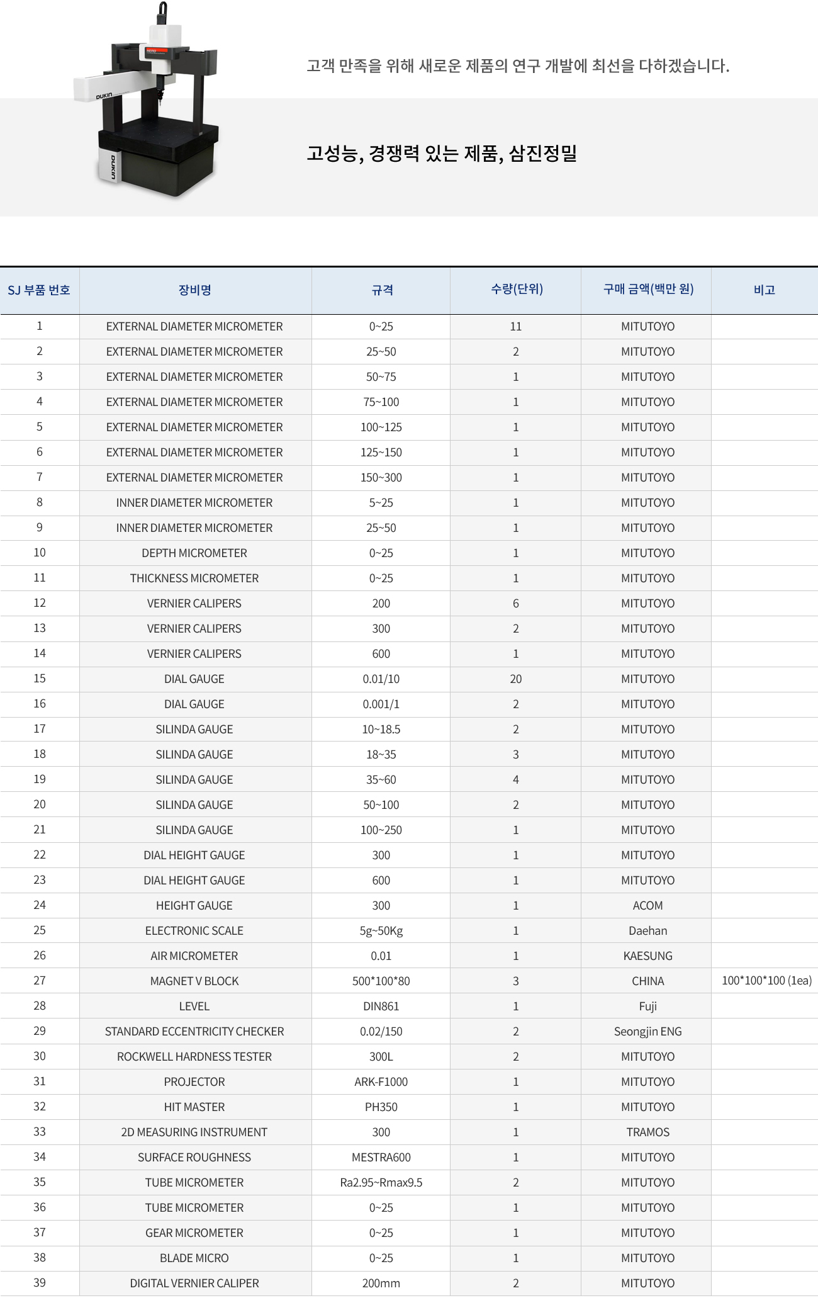
Task: Click STANDARD ECCENTRICITY CHECKER cell
Action: (x=194, y=1032)
